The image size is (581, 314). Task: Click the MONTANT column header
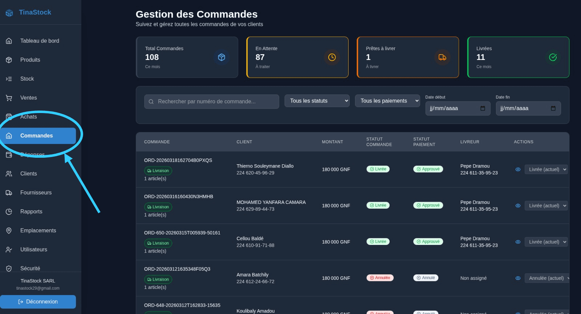(332, 142)
